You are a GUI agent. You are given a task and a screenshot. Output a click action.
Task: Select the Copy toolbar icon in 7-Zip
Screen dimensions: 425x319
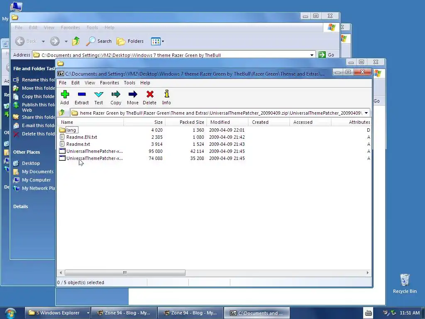click(116, 97)
